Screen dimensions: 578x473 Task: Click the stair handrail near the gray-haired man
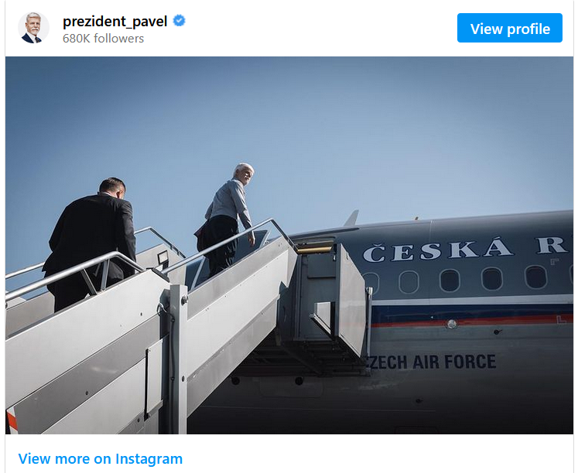[228, 241]
